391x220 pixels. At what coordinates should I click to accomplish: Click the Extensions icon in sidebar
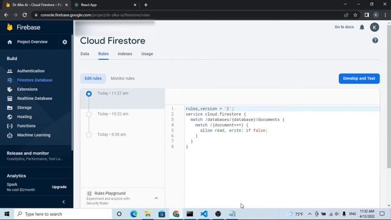(x=10, y=89)
